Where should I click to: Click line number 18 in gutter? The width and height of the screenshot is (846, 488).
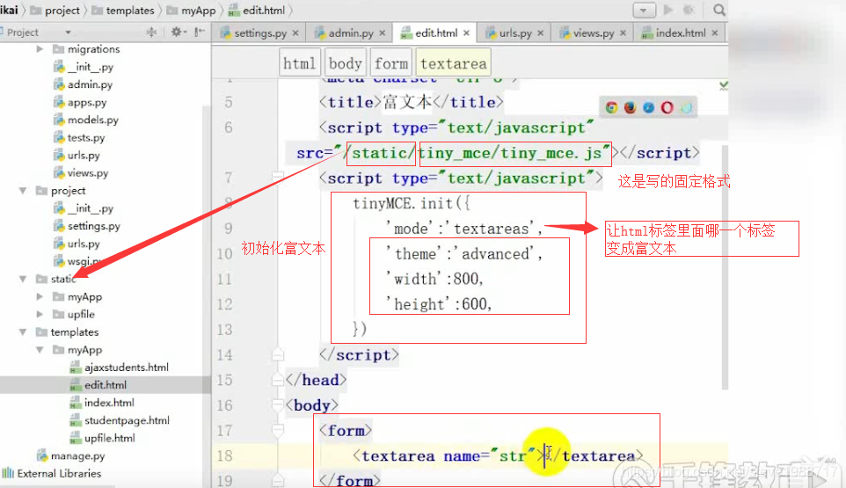point(224,455)
